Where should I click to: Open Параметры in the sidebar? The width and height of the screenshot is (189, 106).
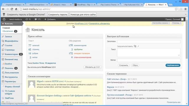10,82
